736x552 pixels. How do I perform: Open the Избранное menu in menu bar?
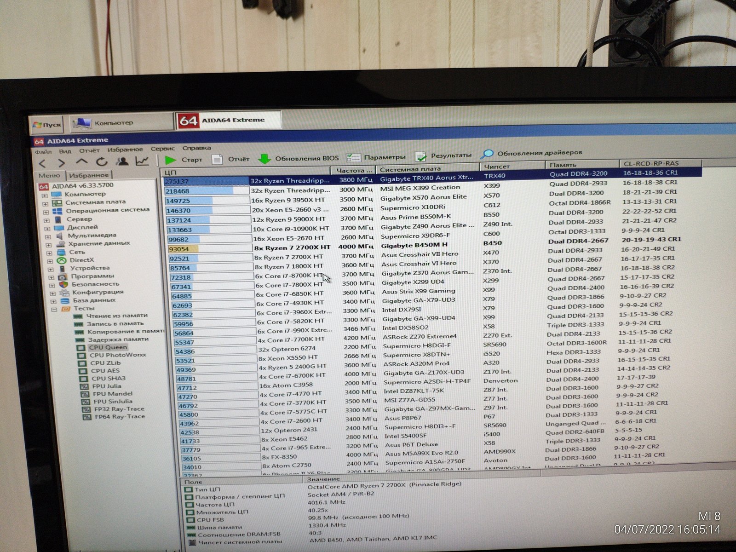[x=125, y=149]
